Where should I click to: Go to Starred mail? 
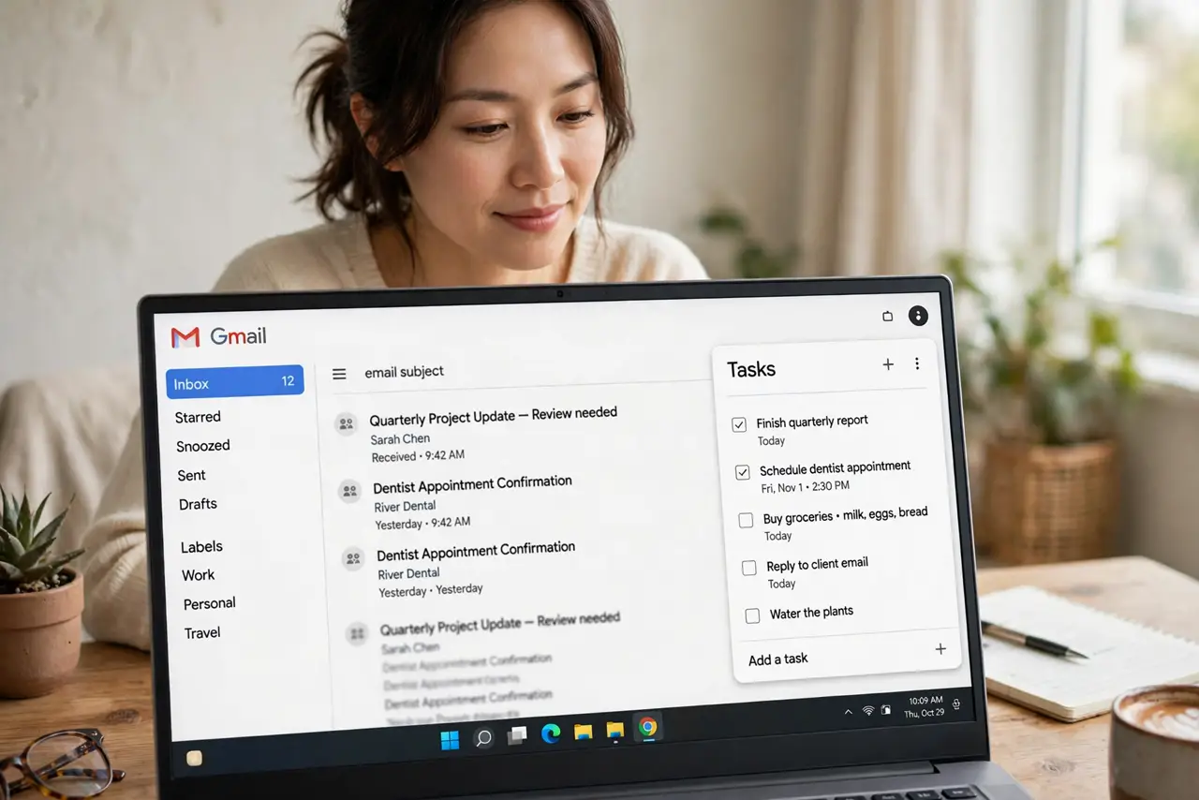[x=198, y=417]
